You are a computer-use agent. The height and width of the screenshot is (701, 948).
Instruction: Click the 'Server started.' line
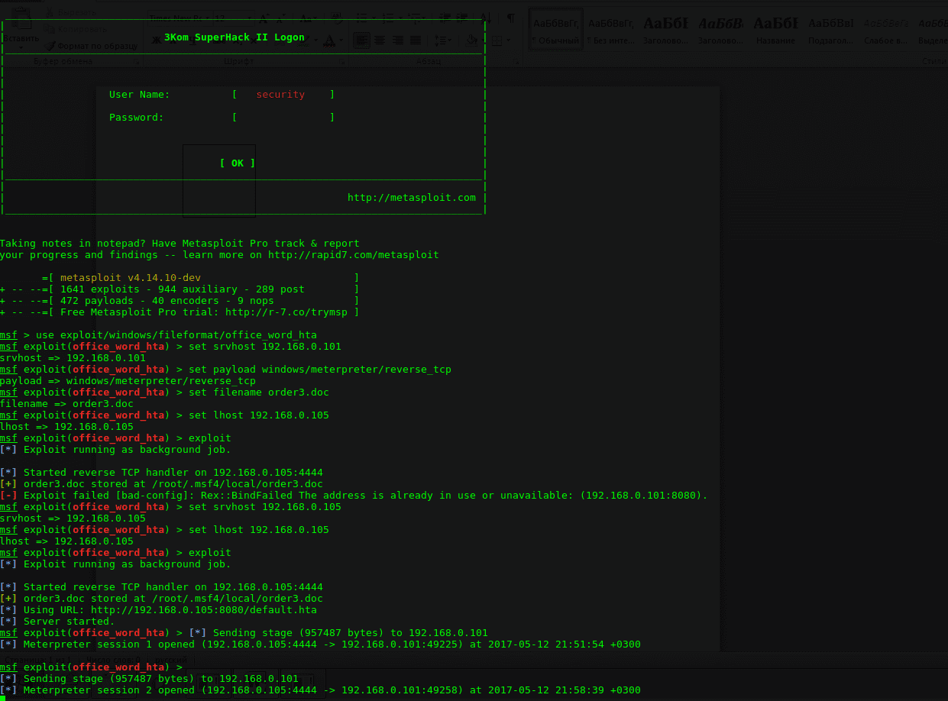point(57,622)
